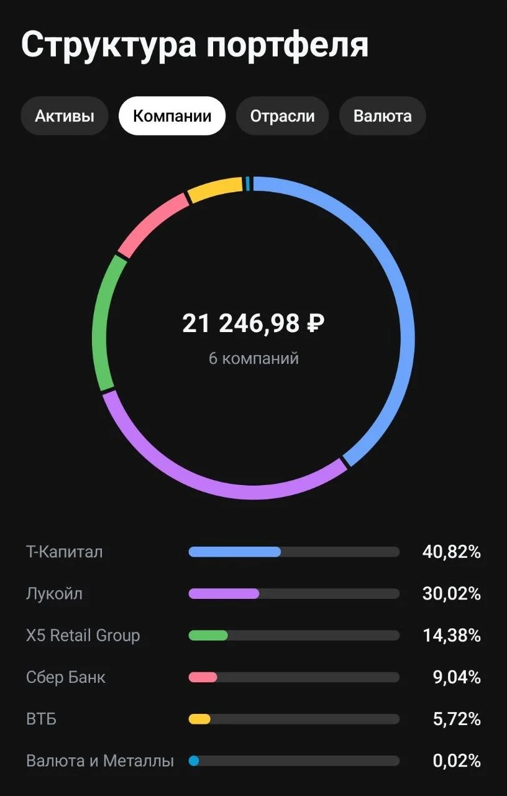
Task: Click the Валюта и Металлы label
Action: pos(100,761)
